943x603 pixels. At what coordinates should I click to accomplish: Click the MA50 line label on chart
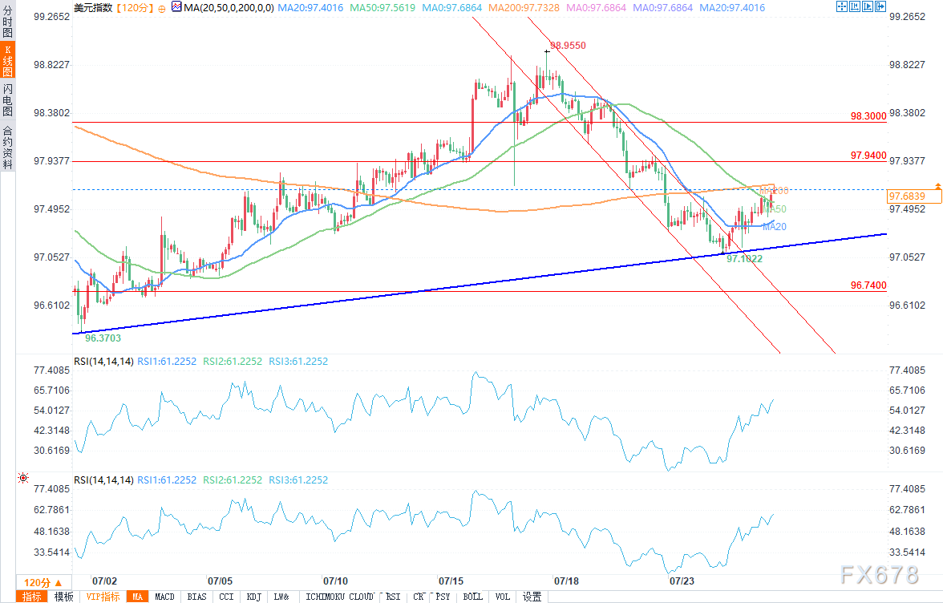[x=776, y=209]
